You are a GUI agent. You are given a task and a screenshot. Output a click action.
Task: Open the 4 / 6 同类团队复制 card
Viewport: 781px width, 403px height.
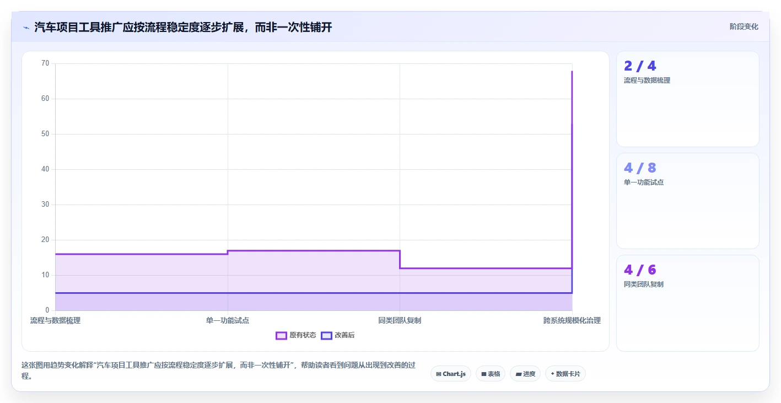(x=688, y=303)
